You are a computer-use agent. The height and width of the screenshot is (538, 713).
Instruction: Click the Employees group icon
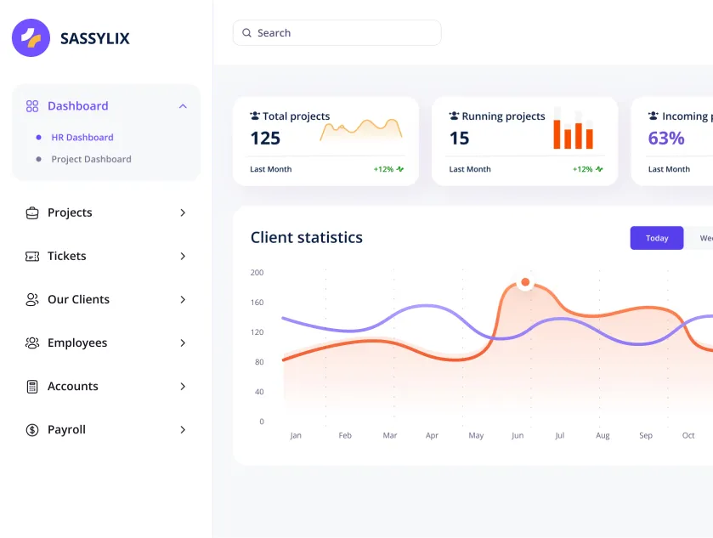(x=32, y=343)
